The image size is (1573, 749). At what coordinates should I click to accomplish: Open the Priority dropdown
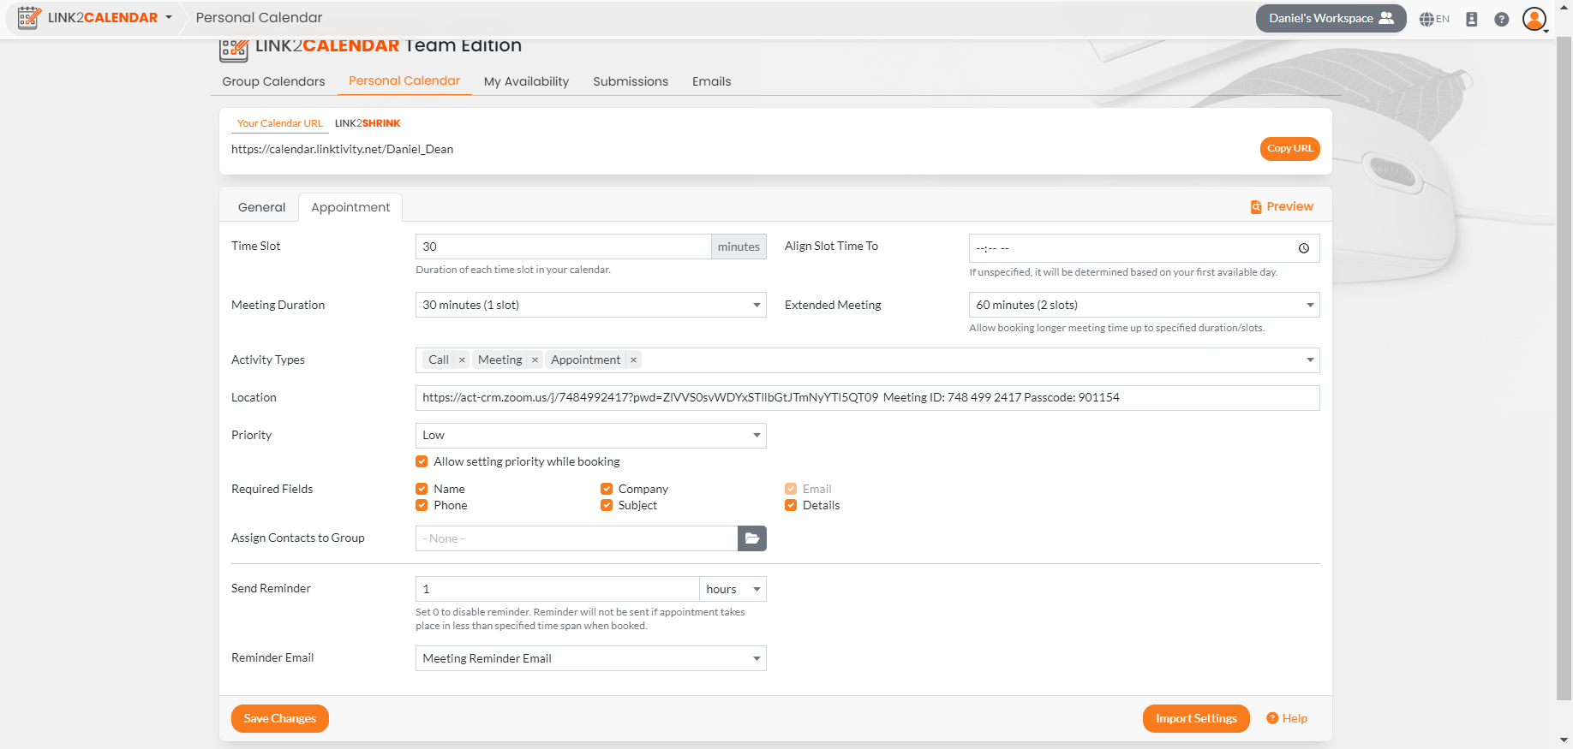pyautogui.click(x=590, y=435)
